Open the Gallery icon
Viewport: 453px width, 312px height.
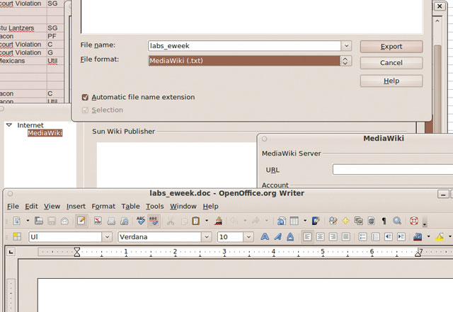[359, 221]
